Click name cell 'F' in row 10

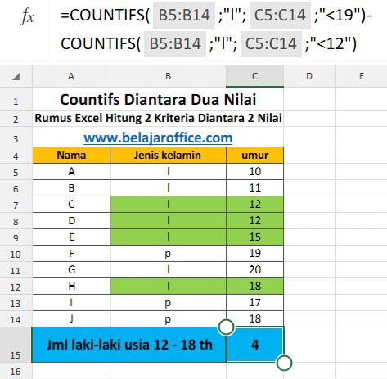click(71, 254)
